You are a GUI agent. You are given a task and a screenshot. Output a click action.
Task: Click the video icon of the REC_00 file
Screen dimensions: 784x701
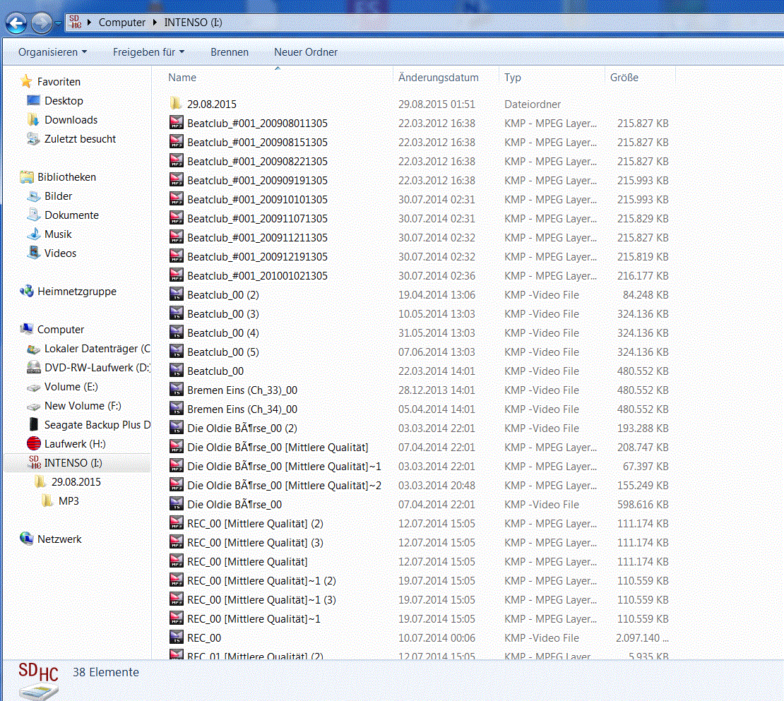[x=176, y=637]
